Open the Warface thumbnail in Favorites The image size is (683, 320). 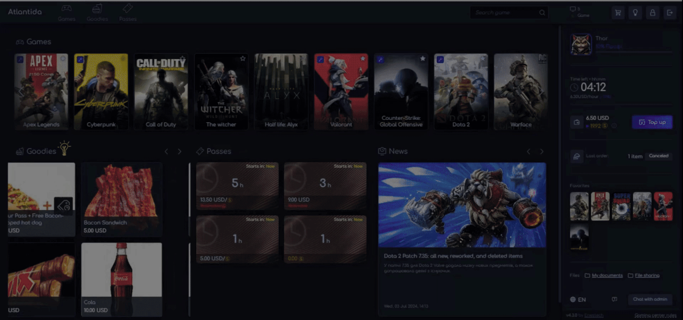pyautogui.click(x=579, y=206)
